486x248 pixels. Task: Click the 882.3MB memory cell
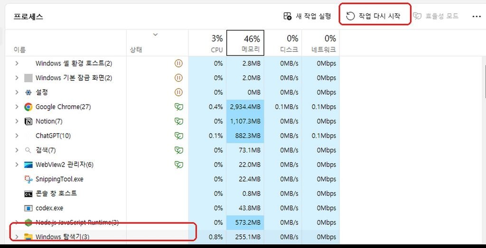pyautogui.click(x=245, y=136)
